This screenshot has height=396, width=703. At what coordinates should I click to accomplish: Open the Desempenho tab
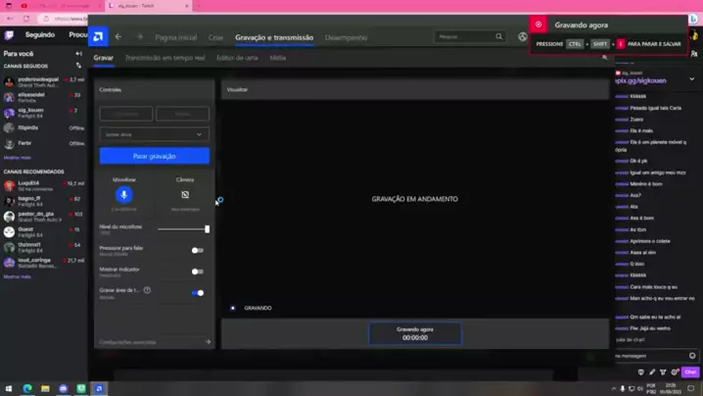[x=346, y=37]
